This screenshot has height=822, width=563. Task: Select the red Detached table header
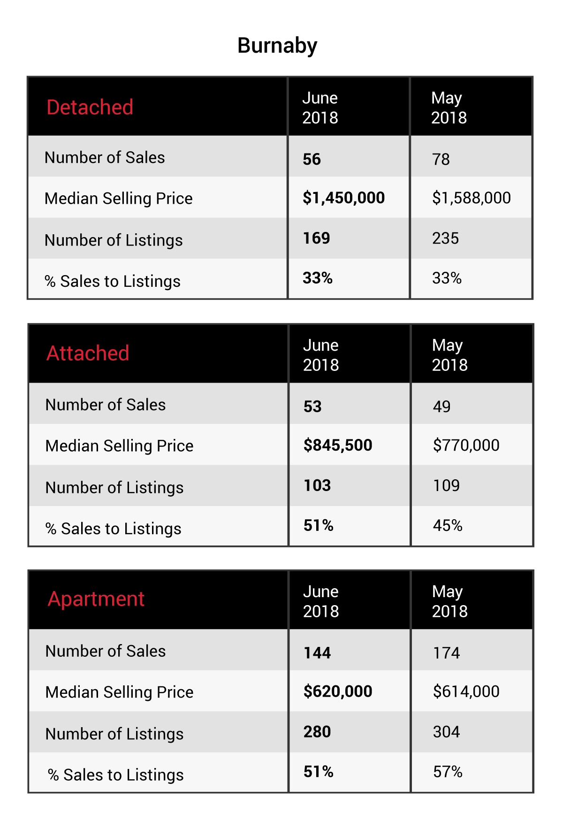tap(90, 107)
